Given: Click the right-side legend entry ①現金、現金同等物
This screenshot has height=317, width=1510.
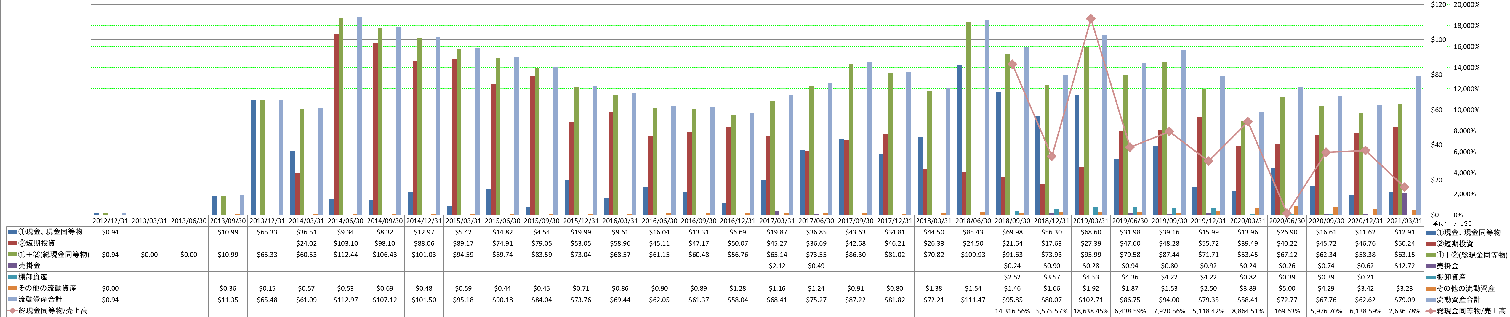Looking at the screenshot, I should tap(1463, 233).
